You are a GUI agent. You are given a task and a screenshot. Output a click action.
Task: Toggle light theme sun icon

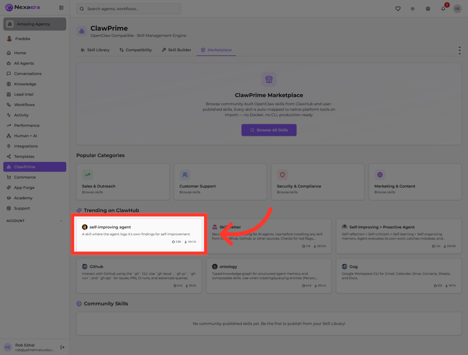point(413,9)
